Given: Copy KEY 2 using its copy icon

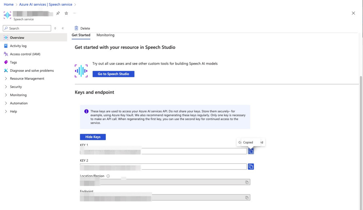Looking at the screenshot, I should click(251, 166).
